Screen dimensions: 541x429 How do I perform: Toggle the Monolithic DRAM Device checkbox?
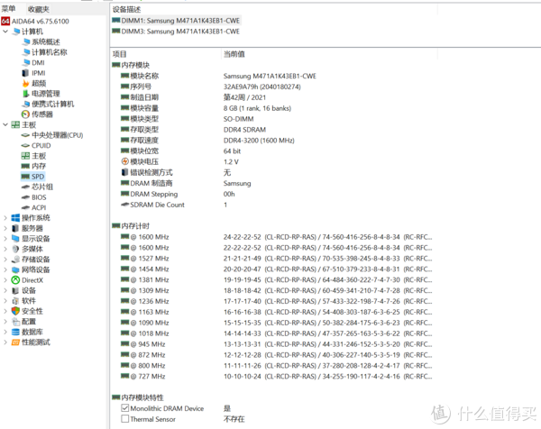point(125,408)
